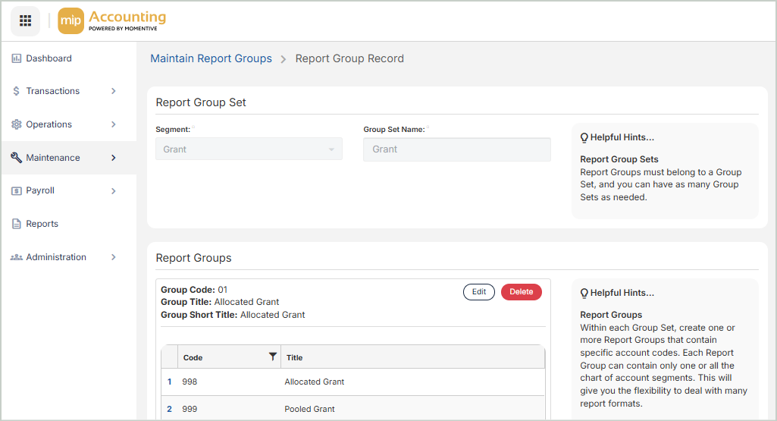The image size is (777, 421).
Task: Open the app launcher grid icon
Action: tap(25, 20)
